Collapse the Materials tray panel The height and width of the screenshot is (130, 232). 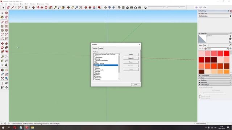pyautogui.click(x=215, y=33)
